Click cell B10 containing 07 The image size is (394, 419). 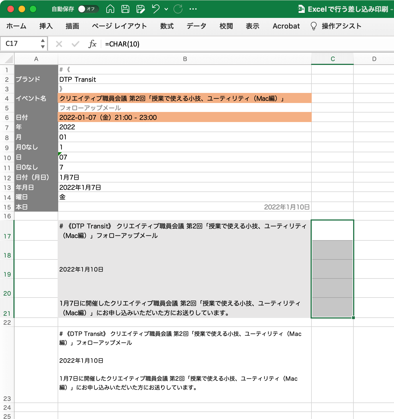[x=185, y=157]
